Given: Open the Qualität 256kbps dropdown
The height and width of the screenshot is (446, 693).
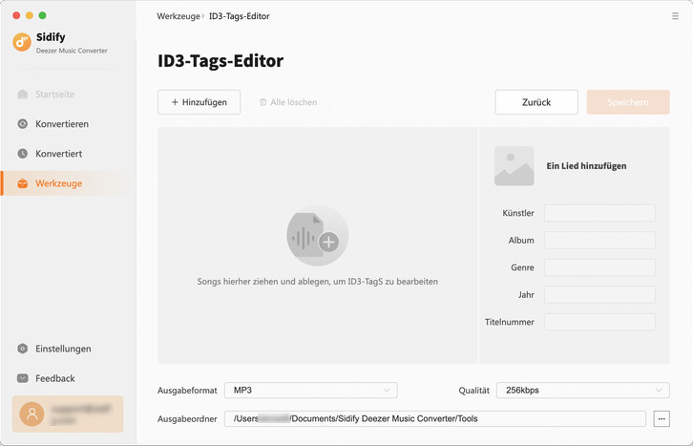Looking at the screenshot, I should 583,391.
